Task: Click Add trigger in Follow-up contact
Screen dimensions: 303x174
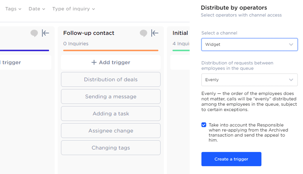Action: tap(111, 62)
